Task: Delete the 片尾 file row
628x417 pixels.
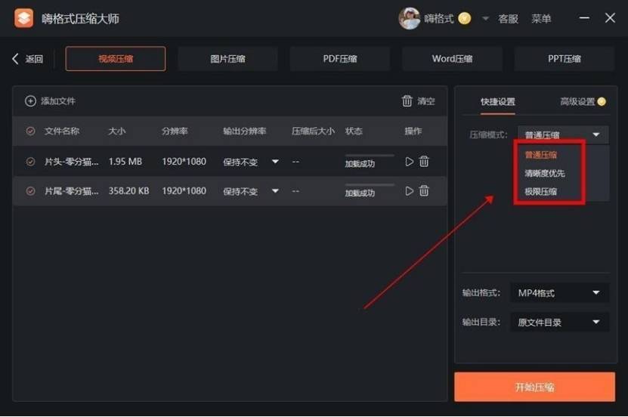Action: click(x=424, y=191)
